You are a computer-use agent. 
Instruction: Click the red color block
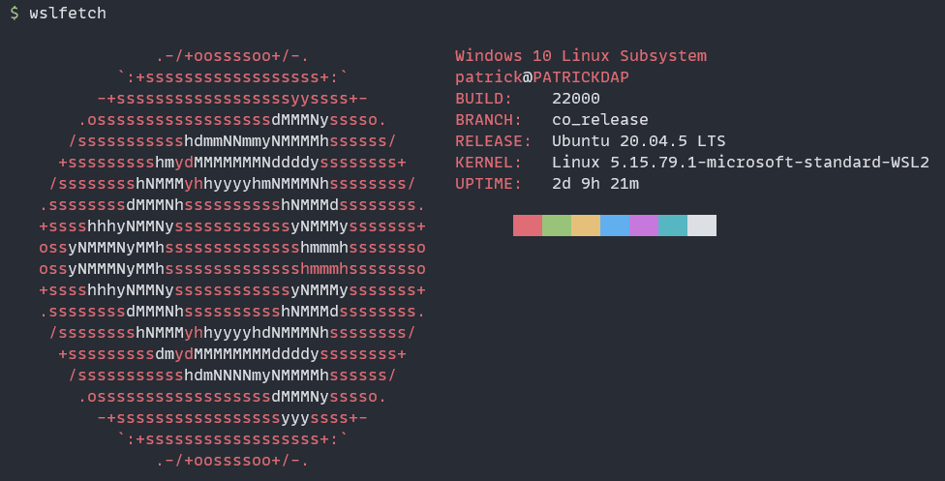(528, 225)
